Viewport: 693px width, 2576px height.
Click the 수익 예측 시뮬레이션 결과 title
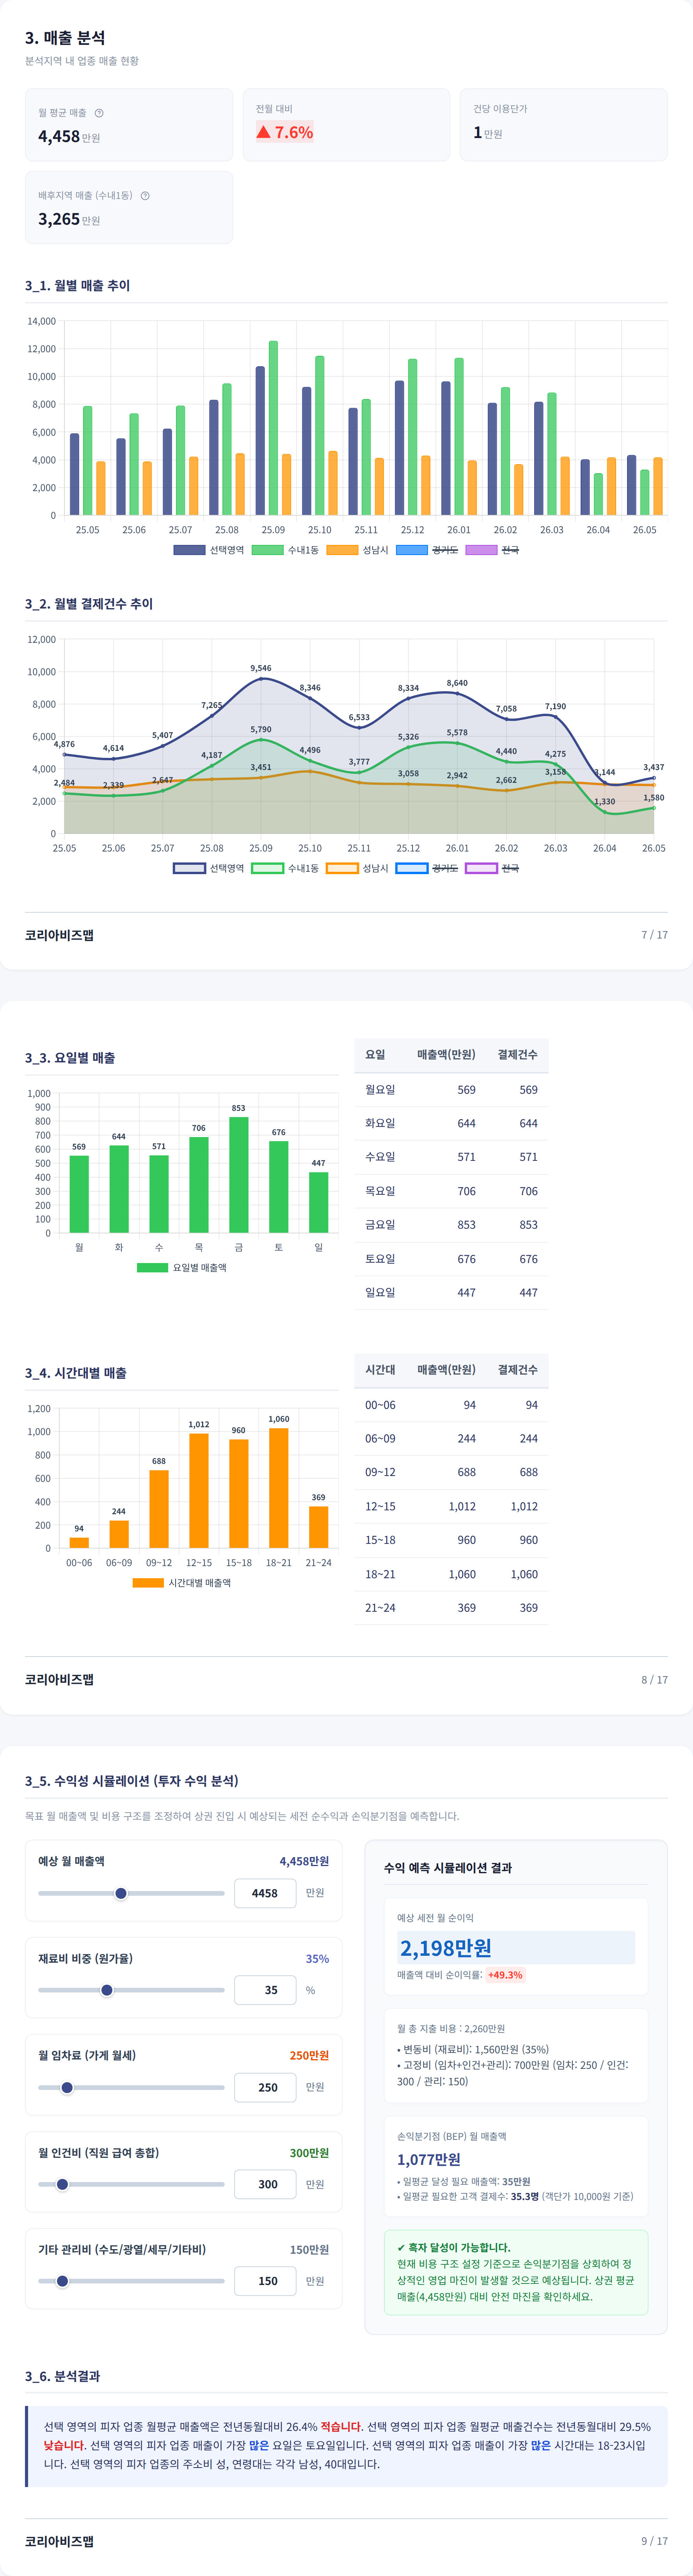[x=448, y=1868]
